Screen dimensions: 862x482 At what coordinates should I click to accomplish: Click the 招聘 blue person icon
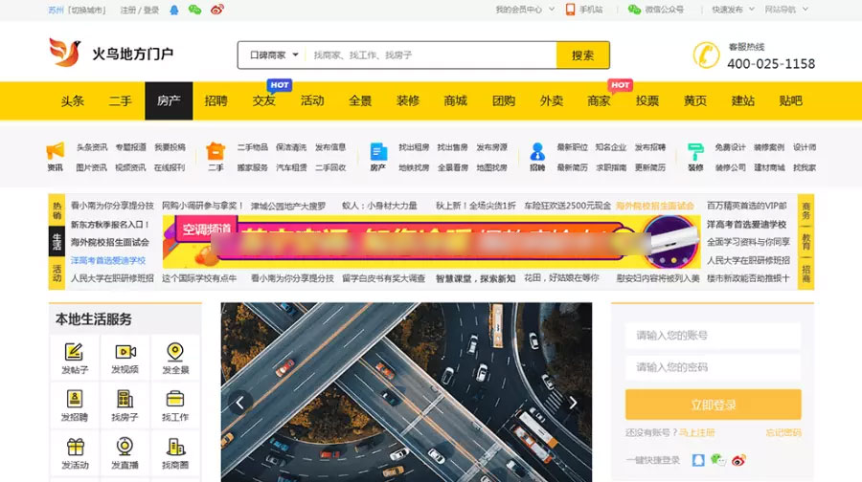(537, 151)
